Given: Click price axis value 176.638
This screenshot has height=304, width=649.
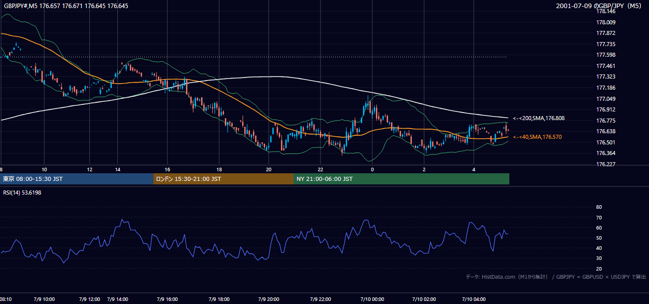Looking at the screenshot, I should [x=606, y=131].
